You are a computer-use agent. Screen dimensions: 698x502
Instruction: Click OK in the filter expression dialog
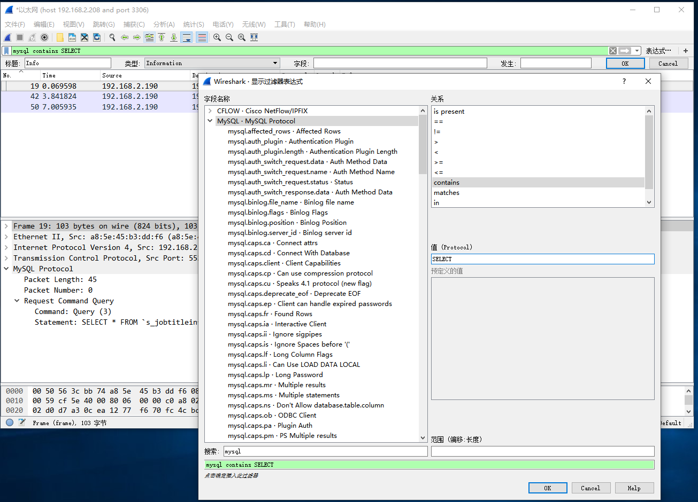(x=547, y=488)
